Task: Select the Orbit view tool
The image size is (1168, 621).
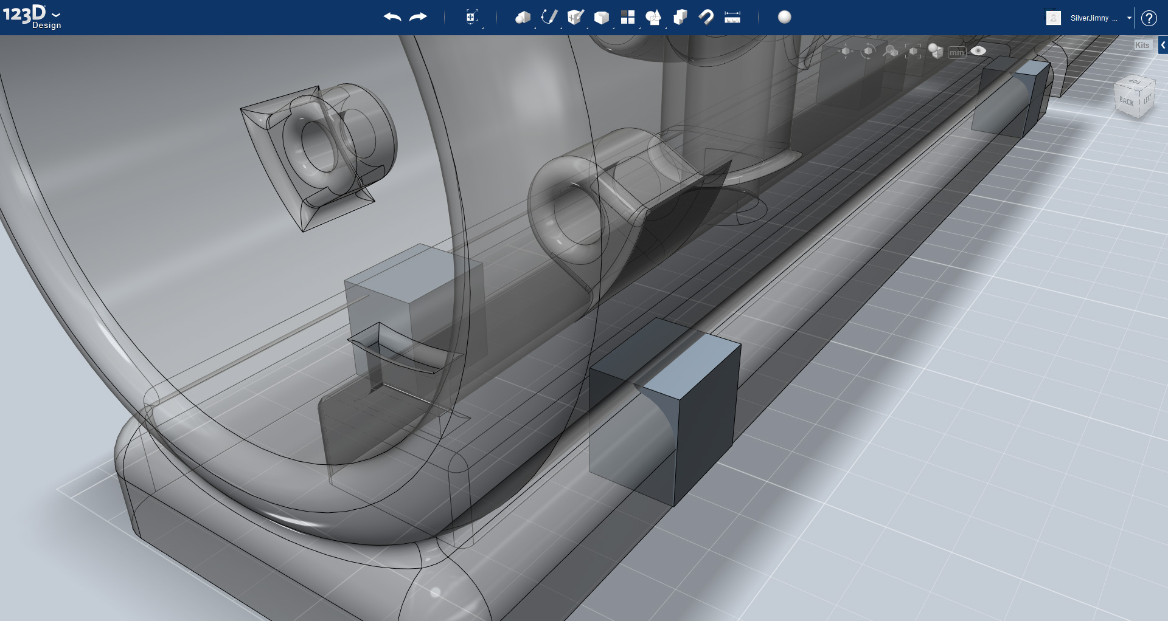Action: (868, 52)
